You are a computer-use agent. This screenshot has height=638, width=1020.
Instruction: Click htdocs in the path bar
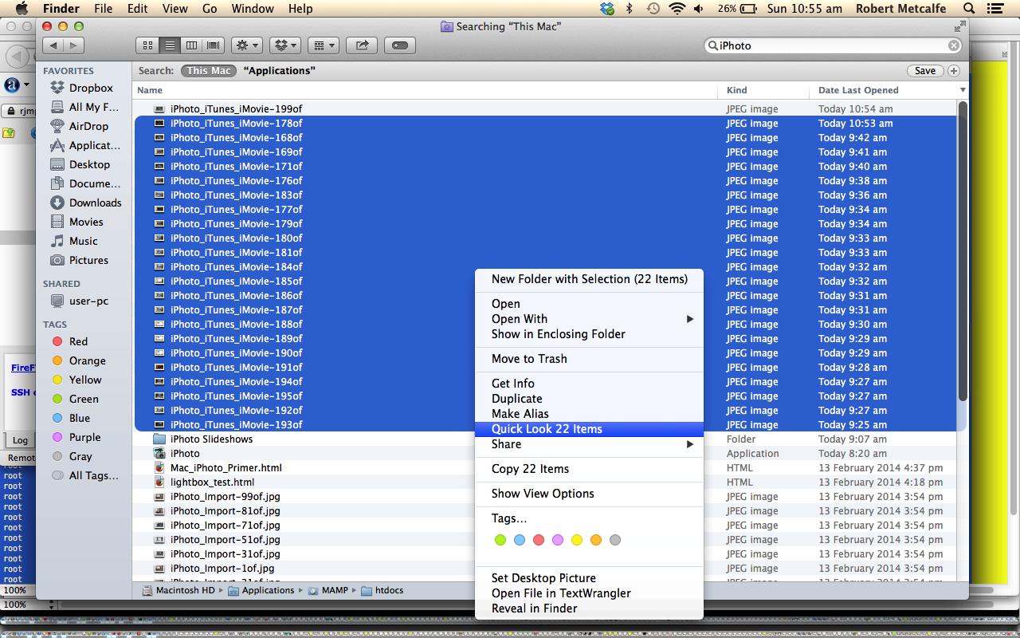click(x=382, y=591)
